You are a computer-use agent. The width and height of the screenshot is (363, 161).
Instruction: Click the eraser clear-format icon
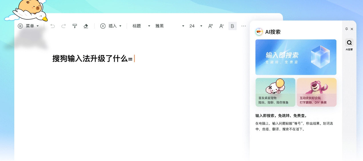(x=86, y=26)
